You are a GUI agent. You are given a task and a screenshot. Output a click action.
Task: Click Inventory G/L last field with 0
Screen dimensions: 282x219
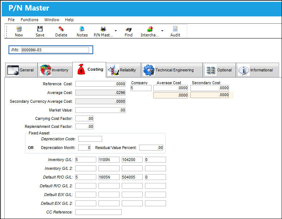pyautogui.click(x=156, y=160)
